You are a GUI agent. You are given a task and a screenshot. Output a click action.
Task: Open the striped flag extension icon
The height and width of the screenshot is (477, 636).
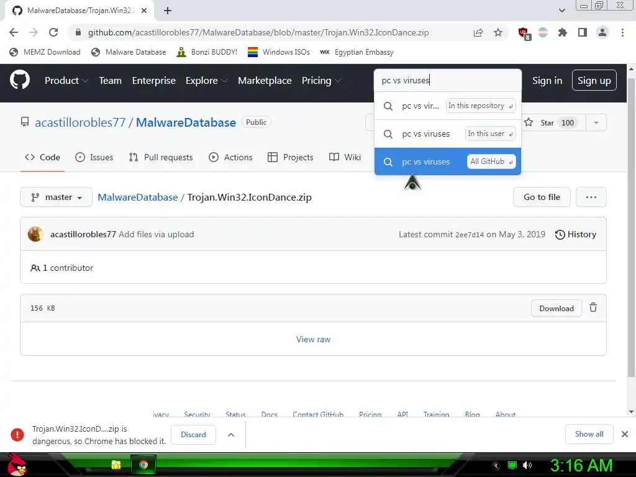(x=543, y=32)
